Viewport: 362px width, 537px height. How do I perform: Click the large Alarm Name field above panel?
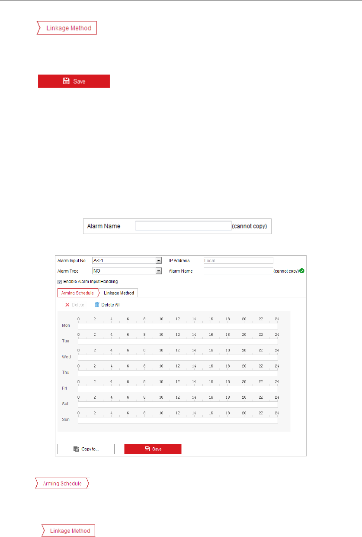(x=183, y=226)
